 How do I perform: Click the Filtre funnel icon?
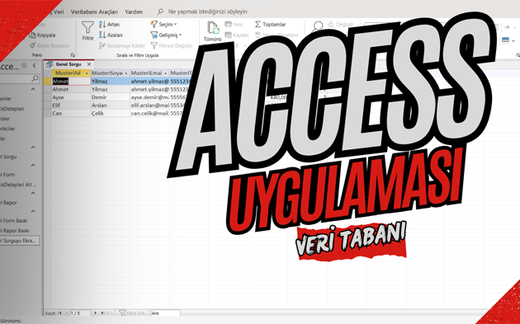tap(87, 27)
